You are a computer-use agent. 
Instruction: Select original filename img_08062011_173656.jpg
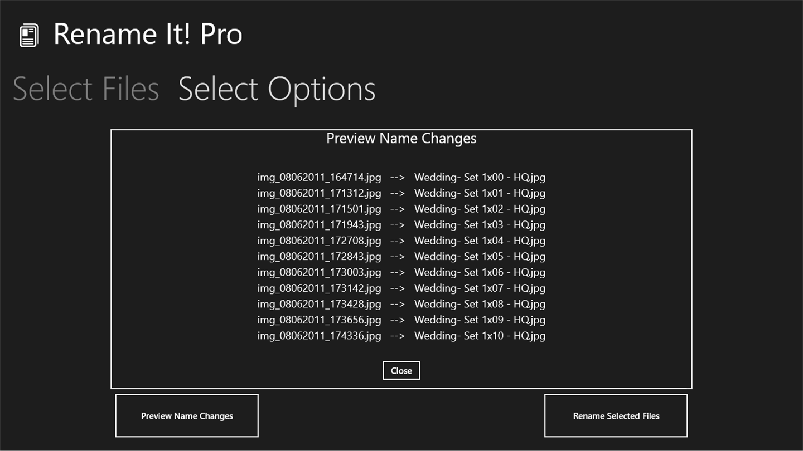point(319,320)
